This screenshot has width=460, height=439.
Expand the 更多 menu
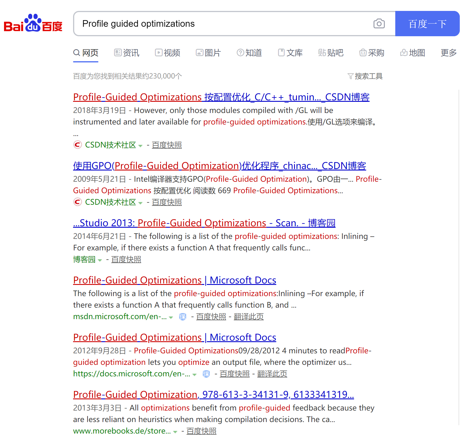(449, 53)
